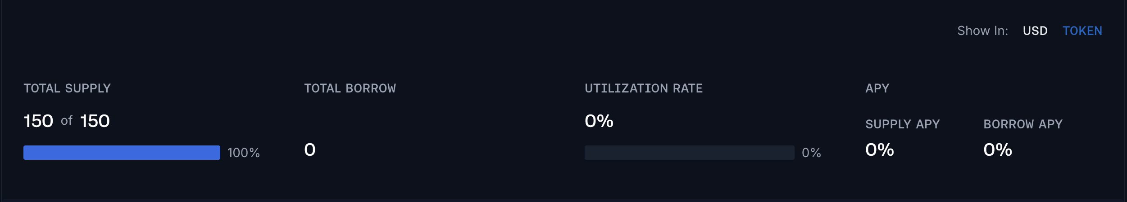Click the total borrow value of 0
The image size is (1127, 202).
[x=310, y=150]
